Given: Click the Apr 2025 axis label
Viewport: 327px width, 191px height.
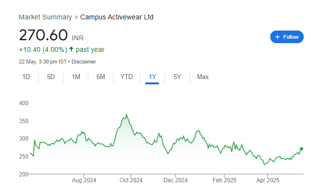Looking at the screenshot, I should 268,180.
